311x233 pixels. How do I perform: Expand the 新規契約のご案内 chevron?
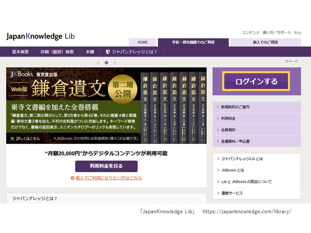click(x=218, y=107)
